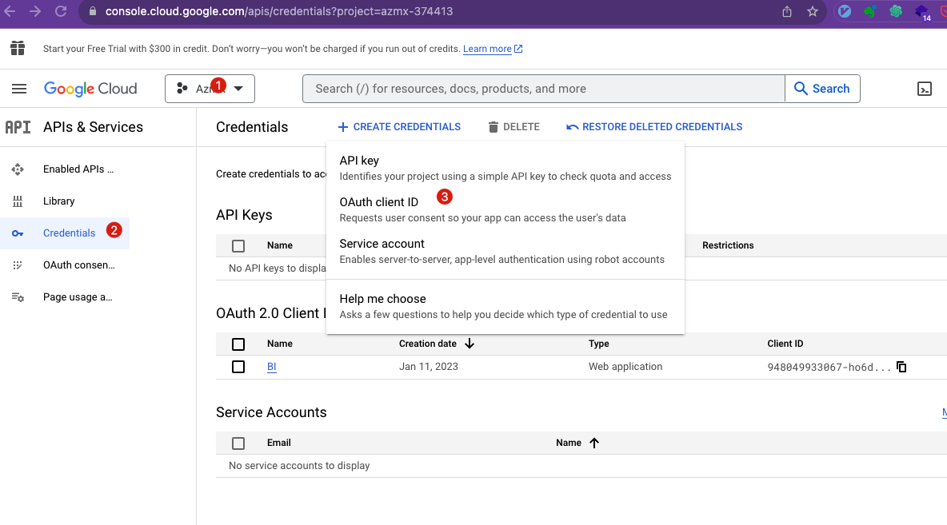
Task: Click the Library sidebar icon
Action: pos(18,201)
